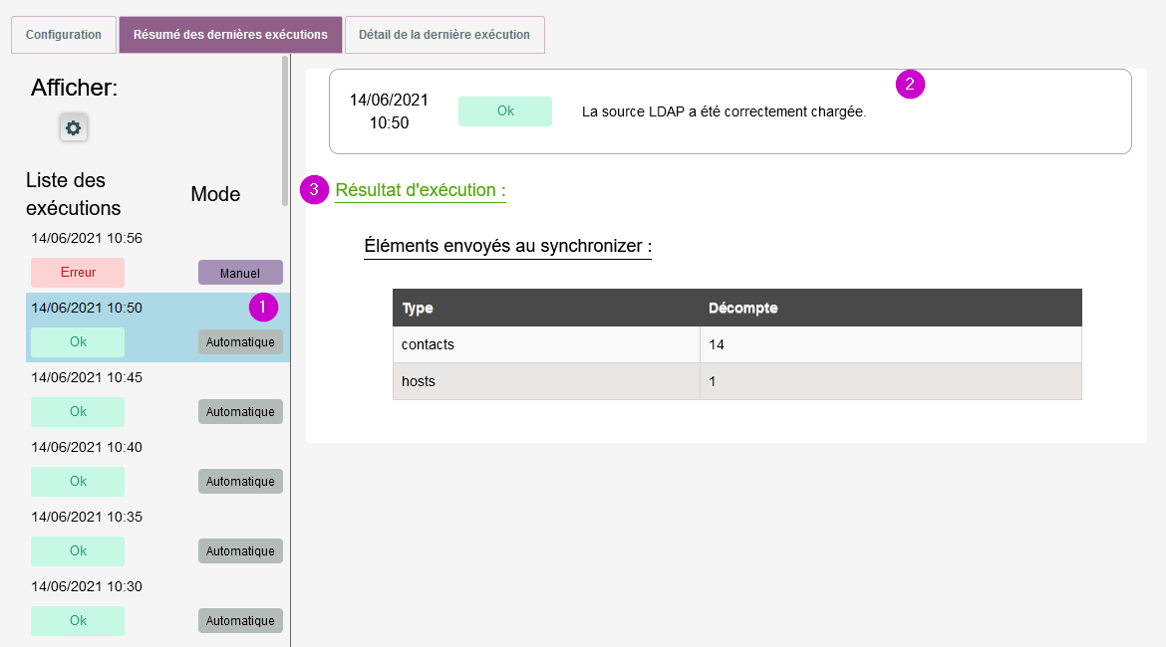Open the Configuration tab
The height and width of the screenshot is (647, 1166).
pos(64,35)
